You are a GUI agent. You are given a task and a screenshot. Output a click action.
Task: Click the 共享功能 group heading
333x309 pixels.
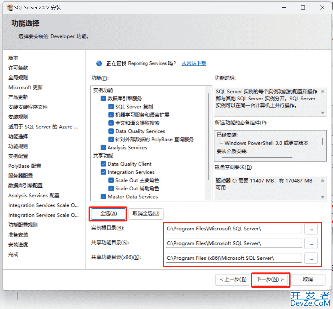(103, 156)
